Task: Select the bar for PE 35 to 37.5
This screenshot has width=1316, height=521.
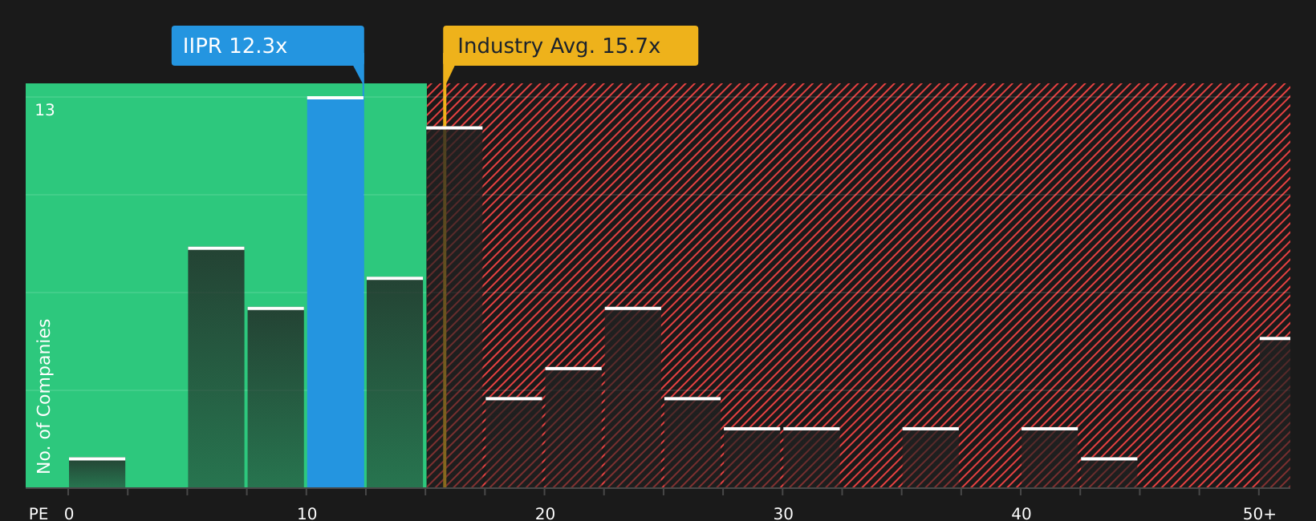Action: click(931, 458)
